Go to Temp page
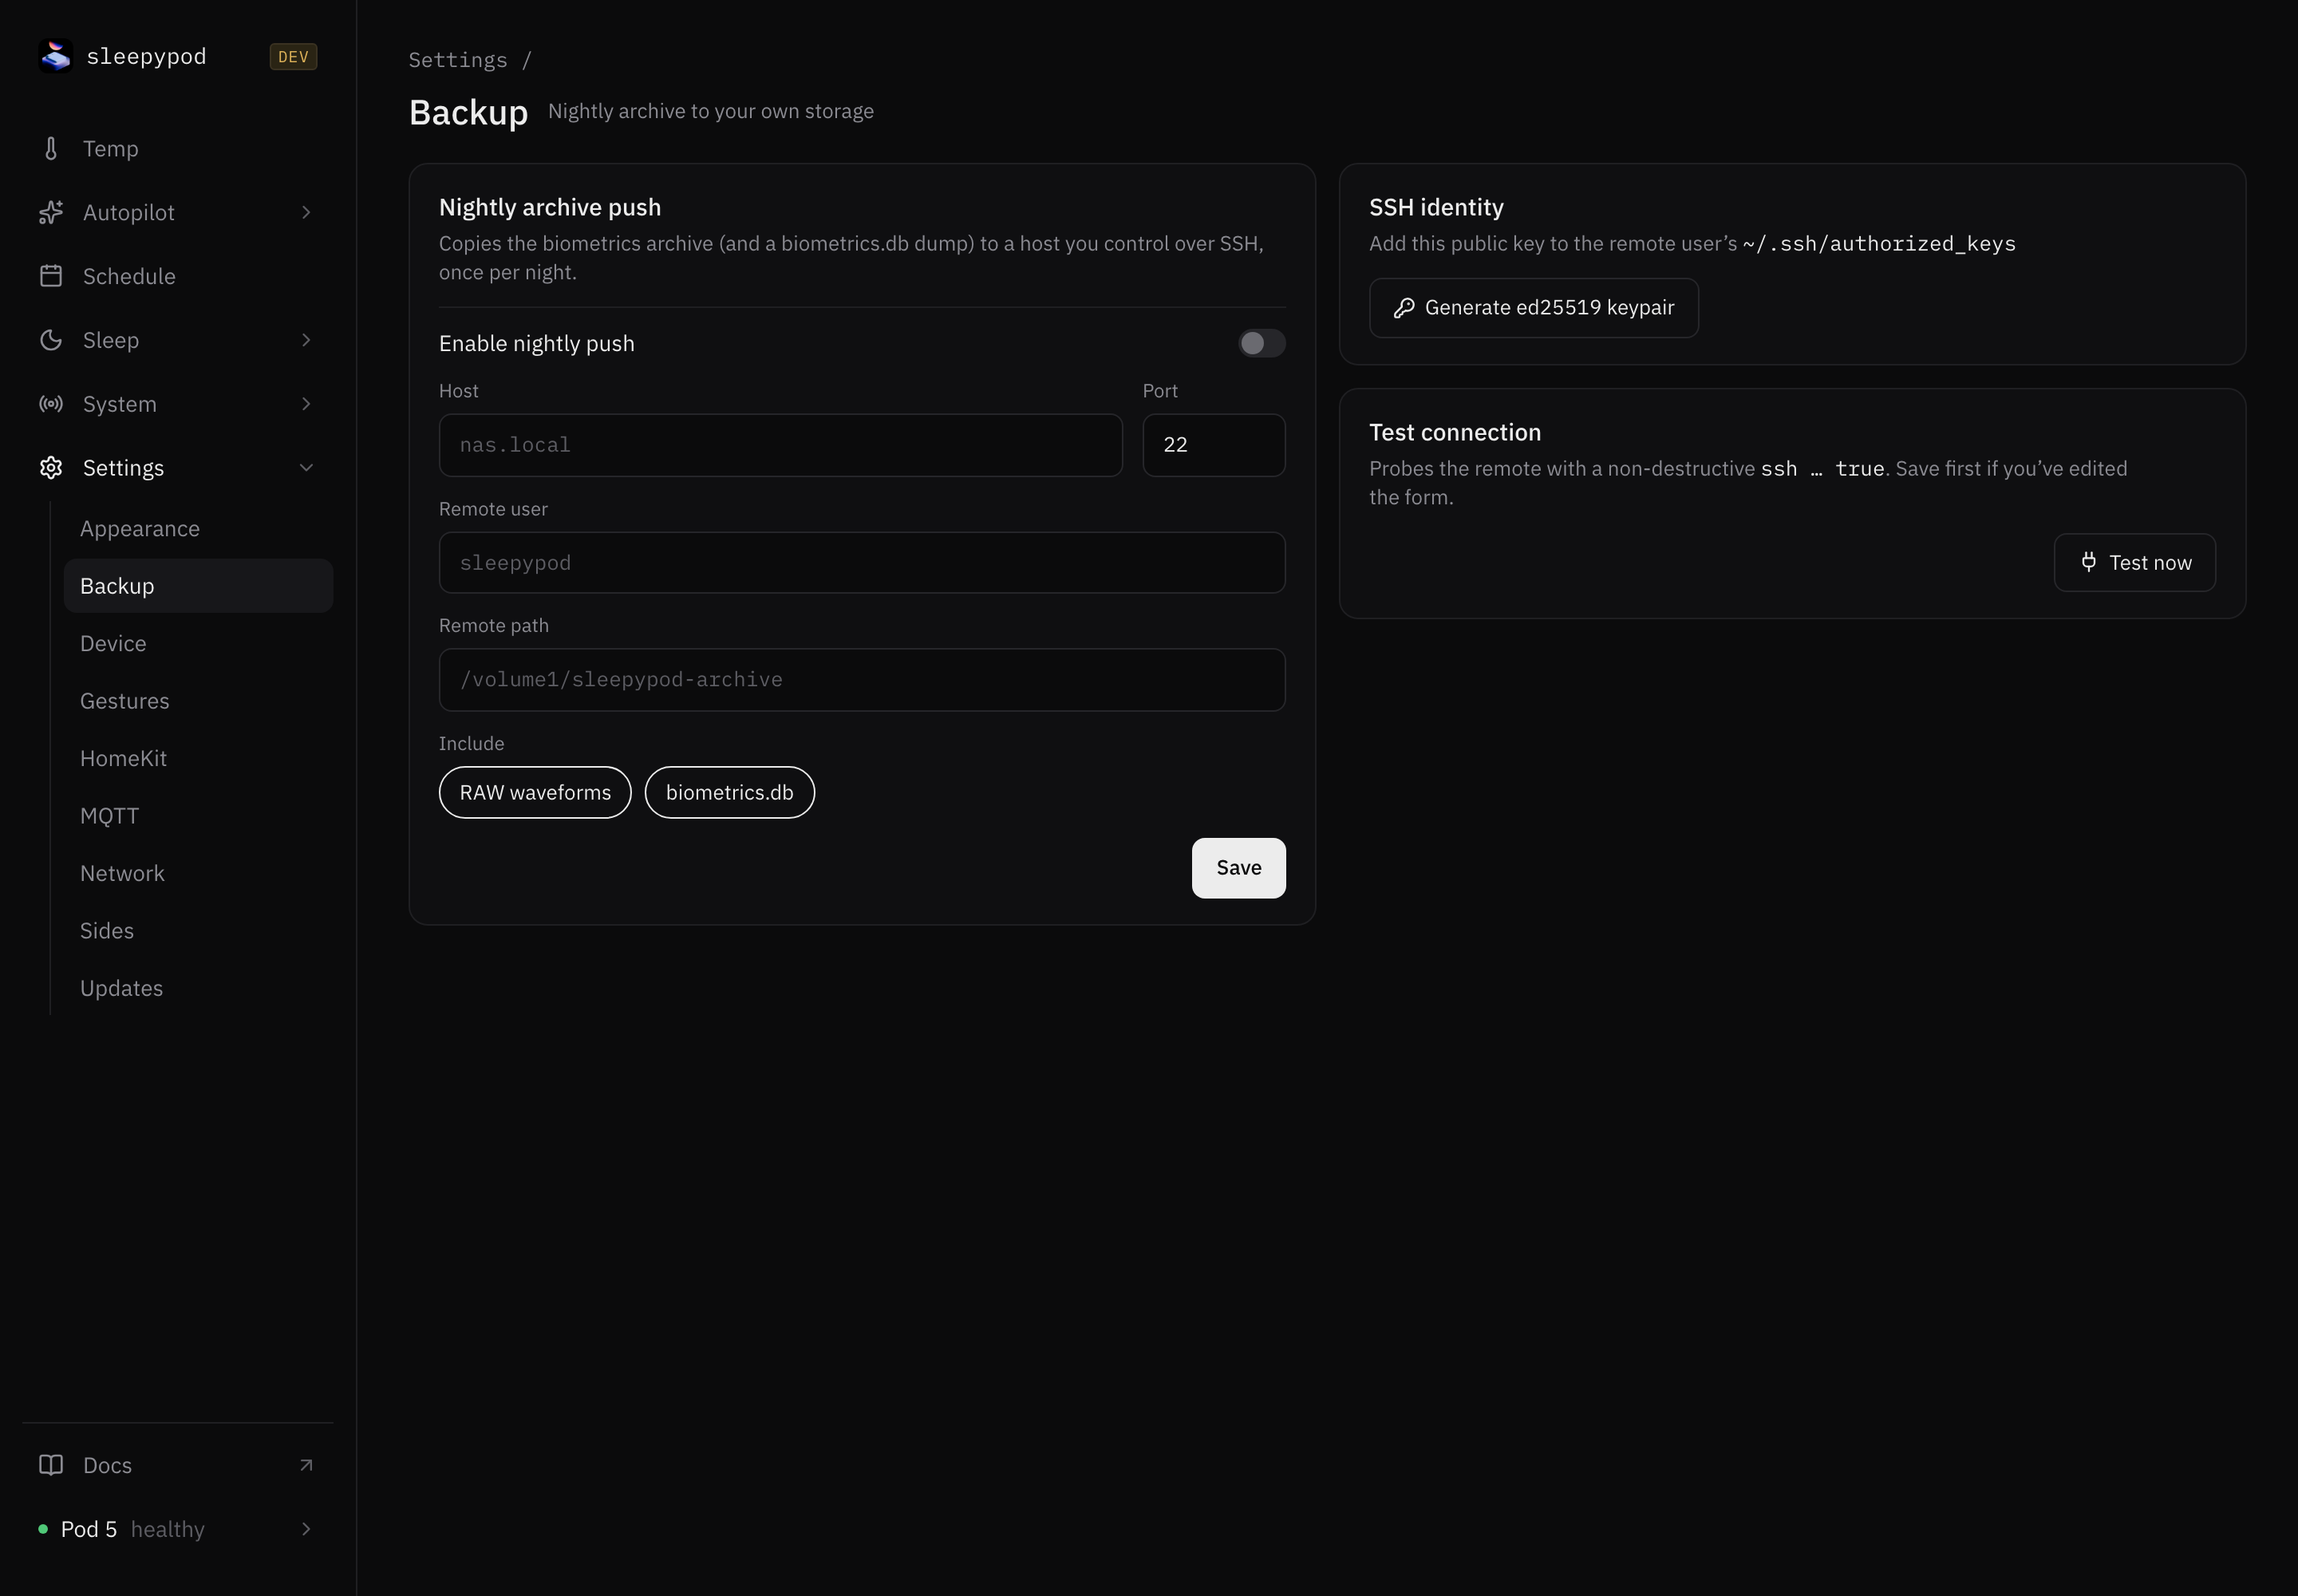2298x1596 pixels. coord(178,149)
